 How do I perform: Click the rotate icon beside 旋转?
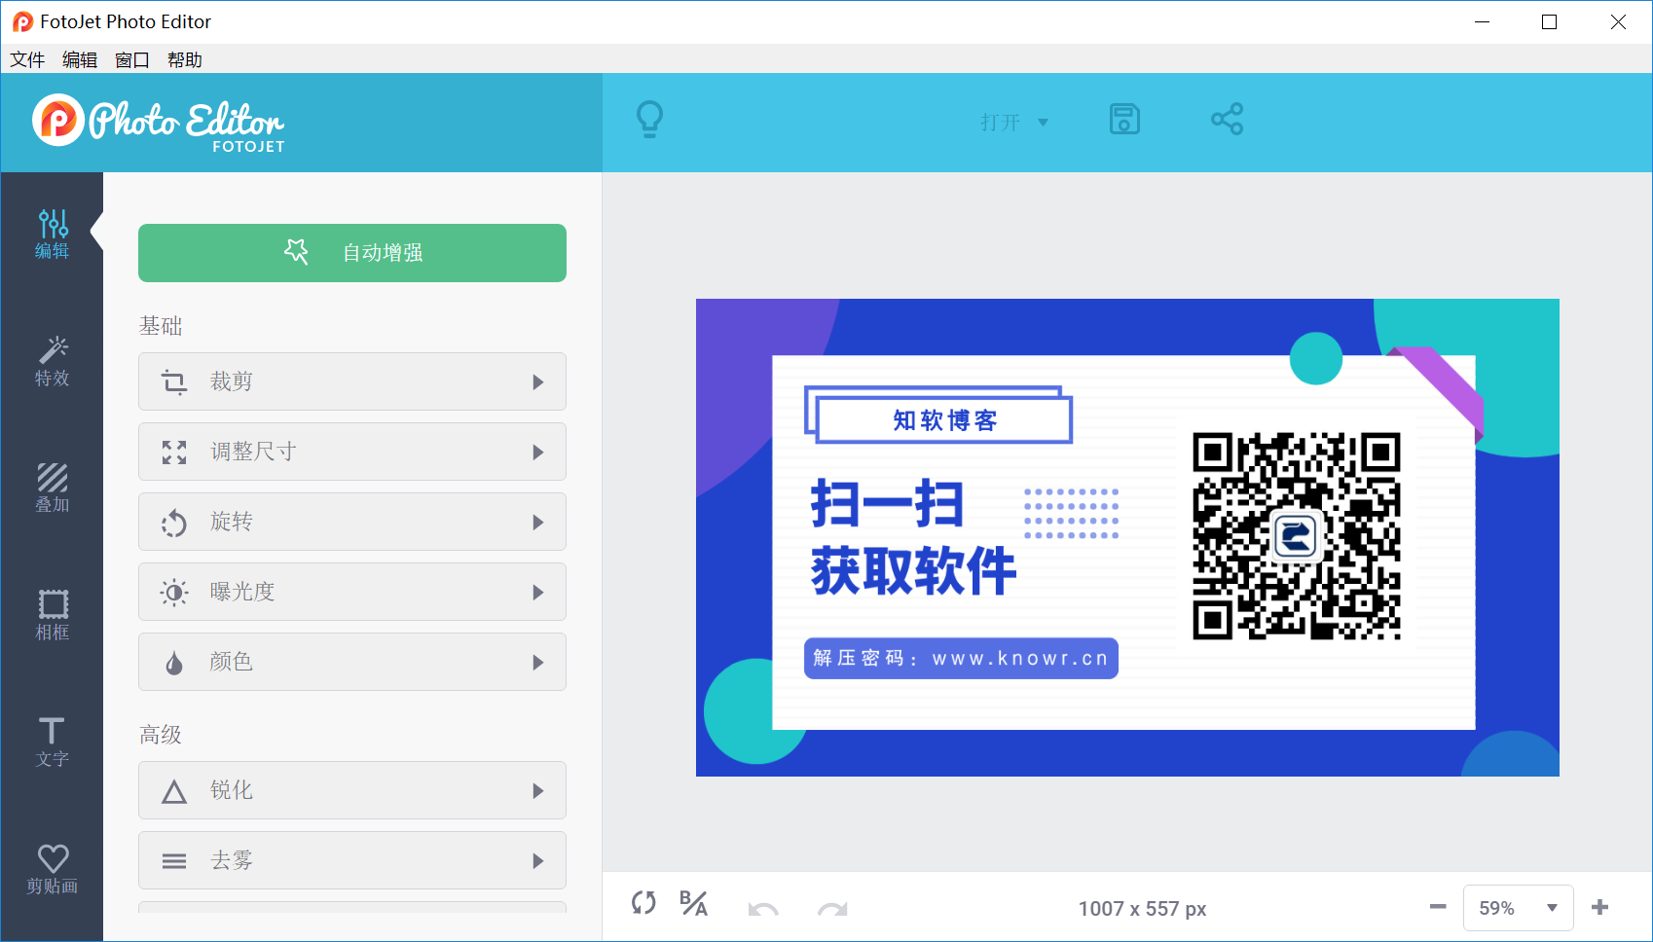174,523
